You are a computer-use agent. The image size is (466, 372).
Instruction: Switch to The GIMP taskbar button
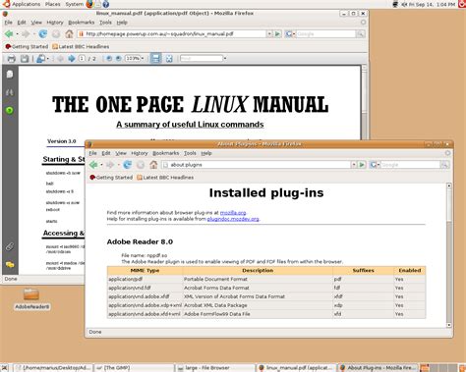tap(135, 368)
